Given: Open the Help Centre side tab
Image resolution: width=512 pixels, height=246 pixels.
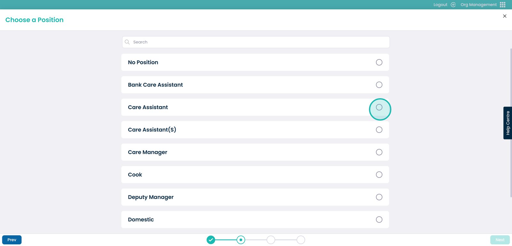Looking at the screenshot, I should point(508,123).
